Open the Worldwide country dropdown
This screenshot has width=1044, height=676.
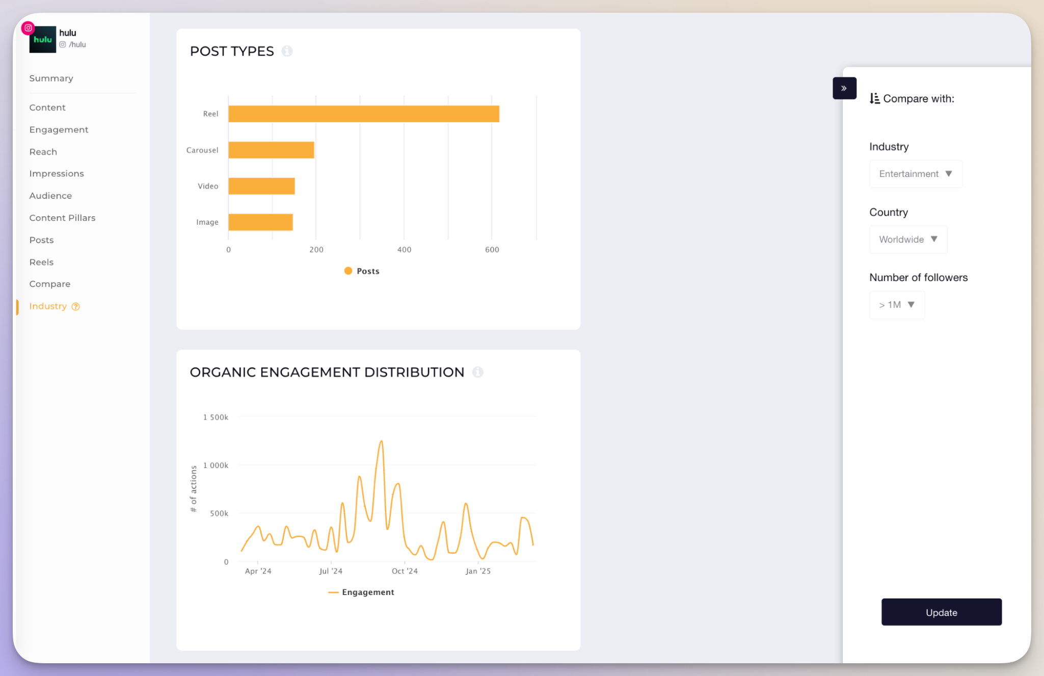pos(908,239)
